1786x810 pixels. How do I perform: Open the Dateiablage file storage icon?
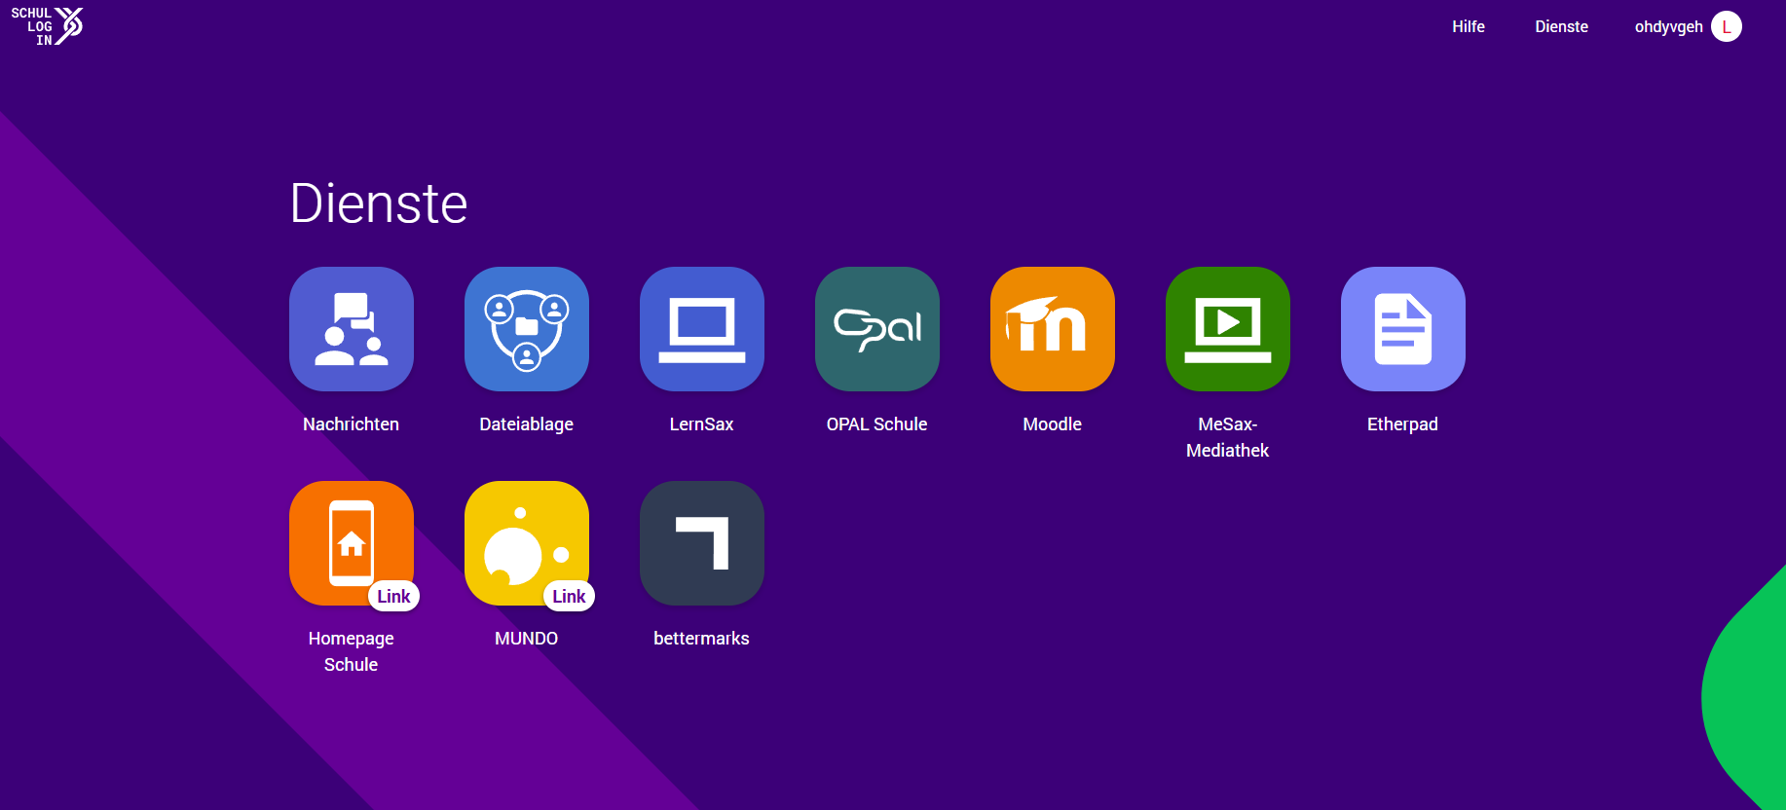tap(527, 329)
